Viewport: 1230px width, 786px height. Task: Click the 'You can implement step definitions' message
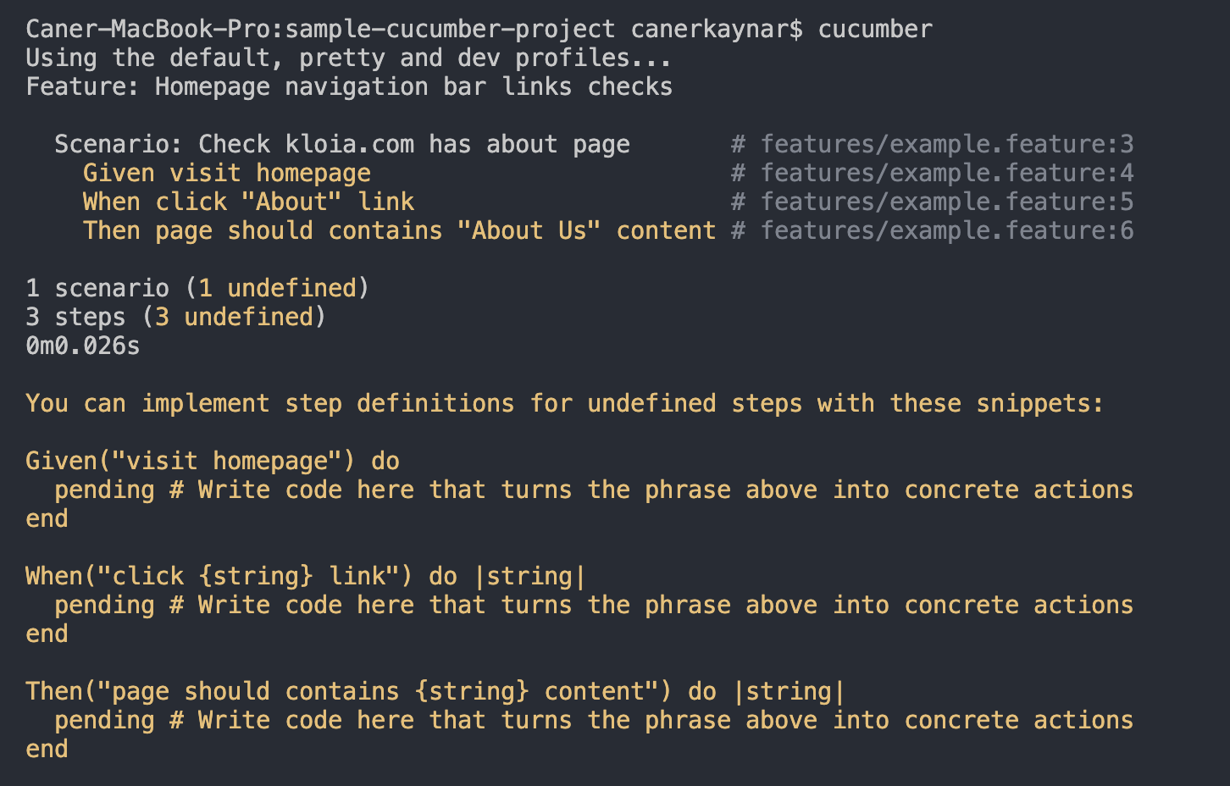pyautogui.click(x=564, y=404)
